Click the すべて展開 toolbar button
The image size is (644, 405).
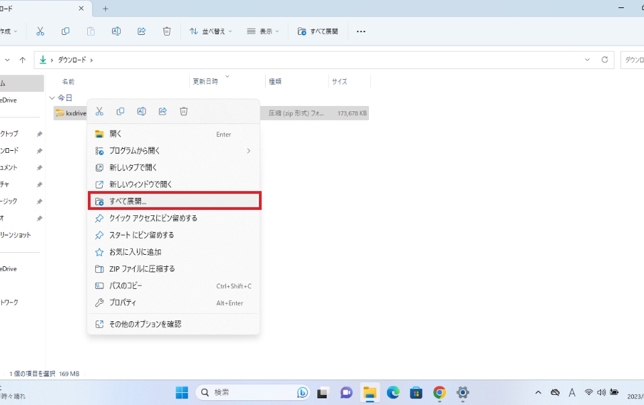(318, 32)
